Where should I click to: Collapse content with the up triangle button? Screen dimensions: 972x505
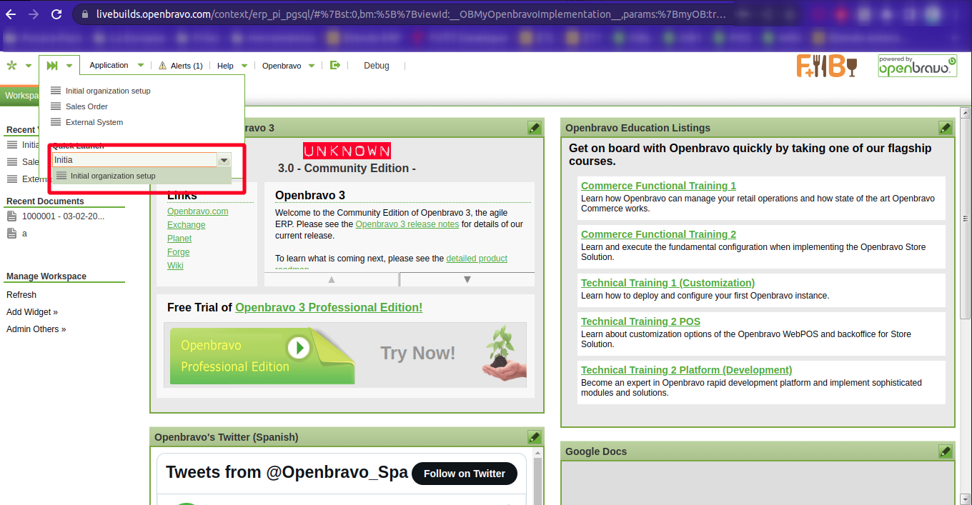click(332, 279)
